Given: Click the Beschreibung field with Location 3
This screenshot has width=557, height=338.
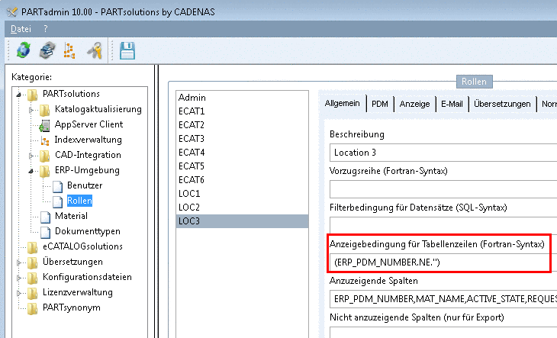Looking at the screenshot, I should (x=443, y=153).
